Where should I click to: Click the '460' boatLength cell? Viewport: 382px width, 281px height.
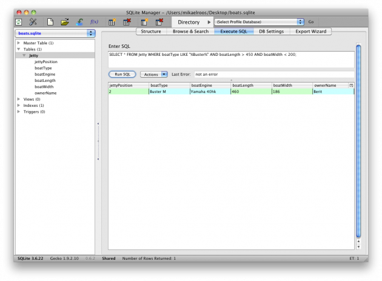pyautogui.click(x=252, y=92)
